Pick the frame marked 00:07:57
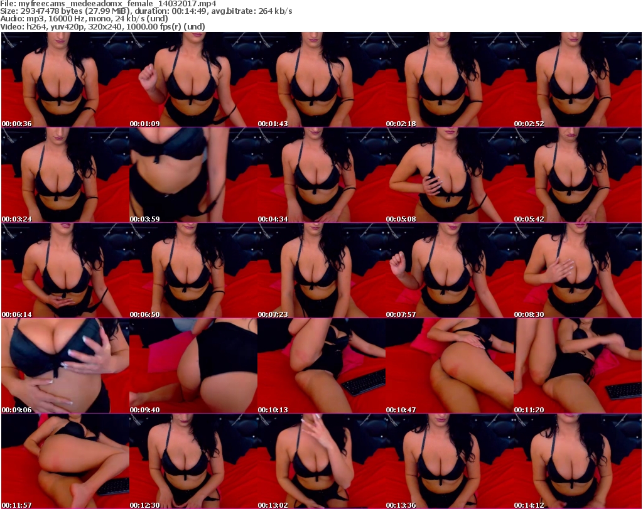 (x=450, y=271)
